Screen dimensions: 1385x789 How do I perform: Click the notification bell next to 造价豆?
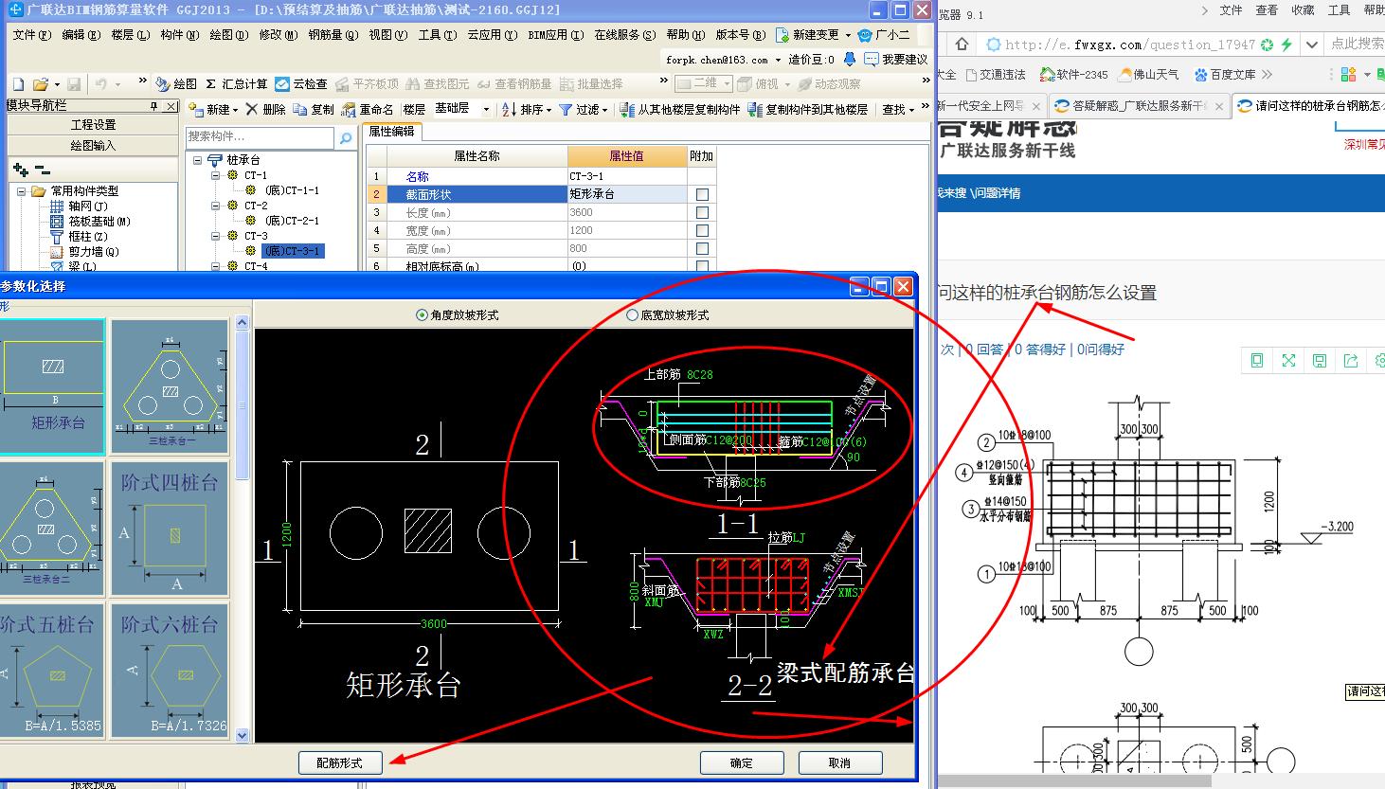click(849, 59)
